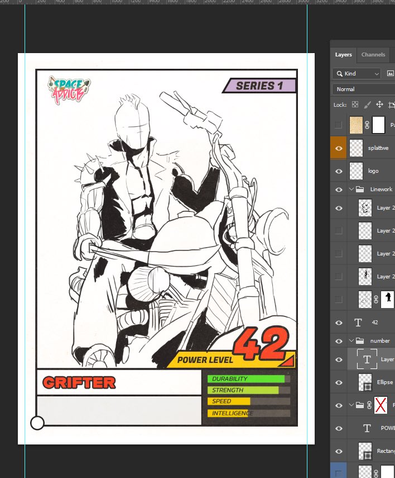Screen dimensions: 395x478
Task: Collapse the Linework group
Action: pos(351,190)
